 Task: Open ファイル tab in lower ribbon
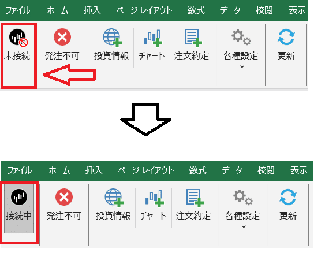pos(20,170)
